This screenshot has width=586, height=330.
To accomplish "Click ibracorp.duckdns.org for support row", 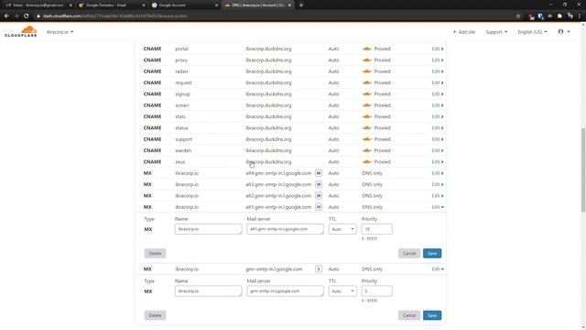I will tap(268, 139).
